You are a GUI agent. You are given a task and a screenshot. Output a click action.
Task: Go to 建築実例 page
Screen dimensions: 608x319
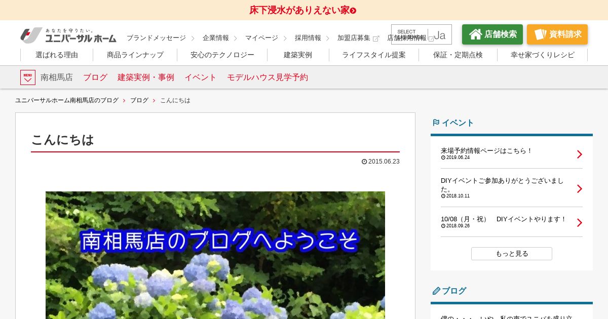(298, 55)
